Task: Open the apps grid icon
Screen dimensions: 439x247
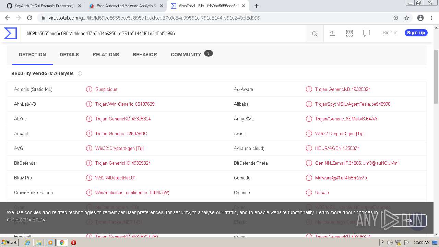Action: tap(349, 33)
